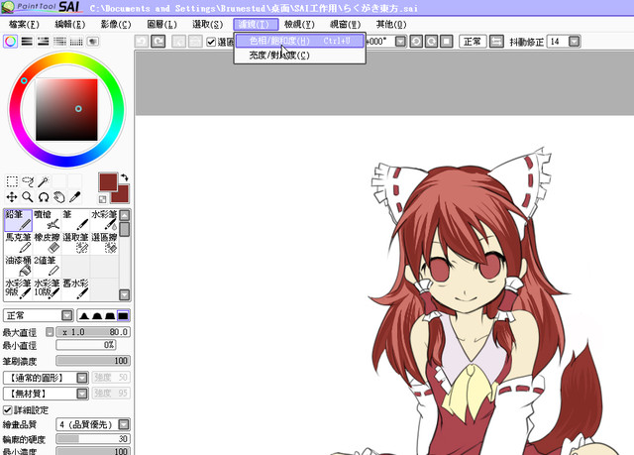Screen dimensions: 634x455
Task: Open the 選取(S) menu
Action: coord(207,24)
